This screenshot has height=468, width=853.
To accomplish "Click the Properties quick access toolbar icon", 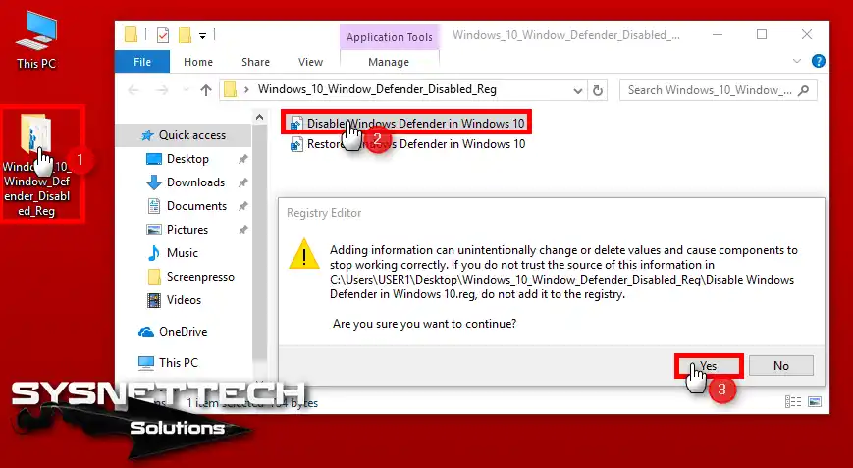I will [163, 35].
